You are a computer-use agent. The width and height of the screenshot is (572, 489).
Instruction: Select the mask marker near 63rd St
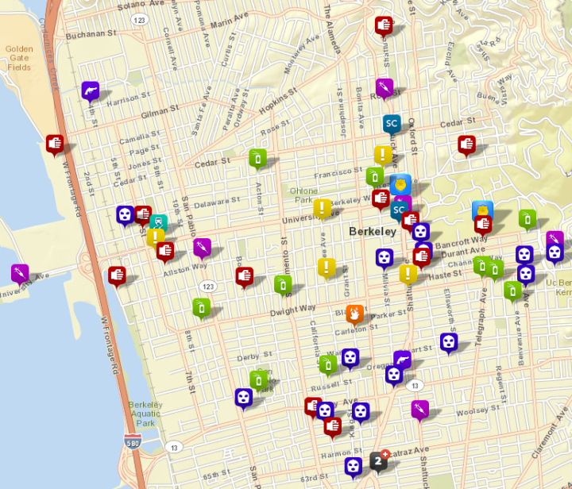(x=354, y=467)
